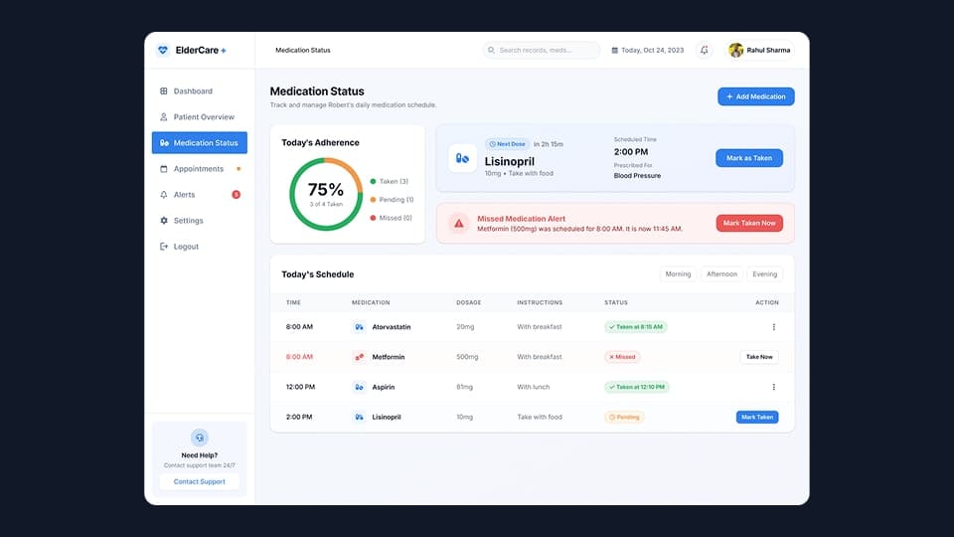Open Patient Overview in sidebar

pos(204,117)
